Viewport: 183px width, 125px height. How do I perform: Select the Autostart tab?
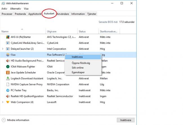tap(49, 13)
